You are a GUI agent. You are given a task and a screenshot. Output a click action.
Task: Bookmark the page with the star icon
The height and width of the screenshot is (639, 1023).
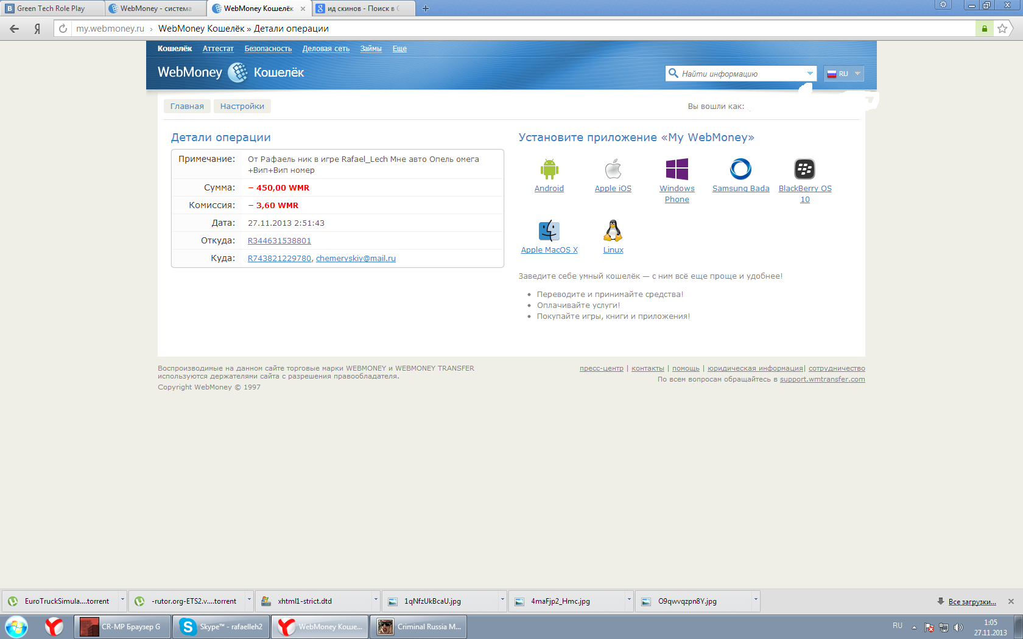(1002, 29)
